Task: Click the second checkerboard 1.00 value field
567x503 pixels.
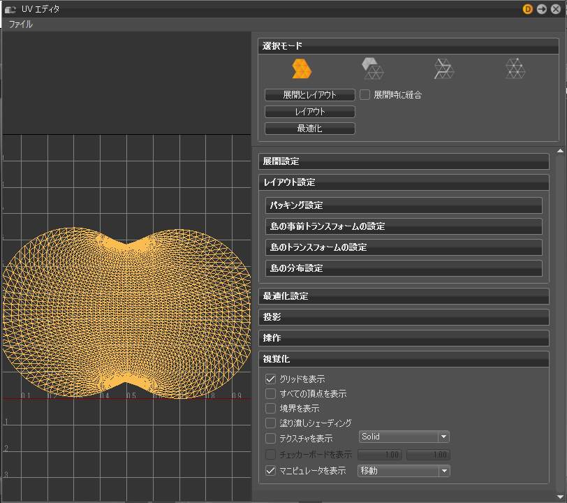Action: 428,455
